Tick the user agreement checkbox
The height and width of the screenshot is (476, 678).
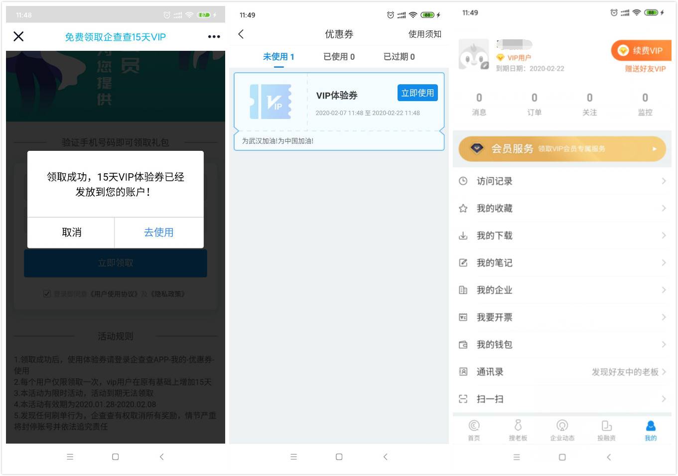(x=47, y=294)
